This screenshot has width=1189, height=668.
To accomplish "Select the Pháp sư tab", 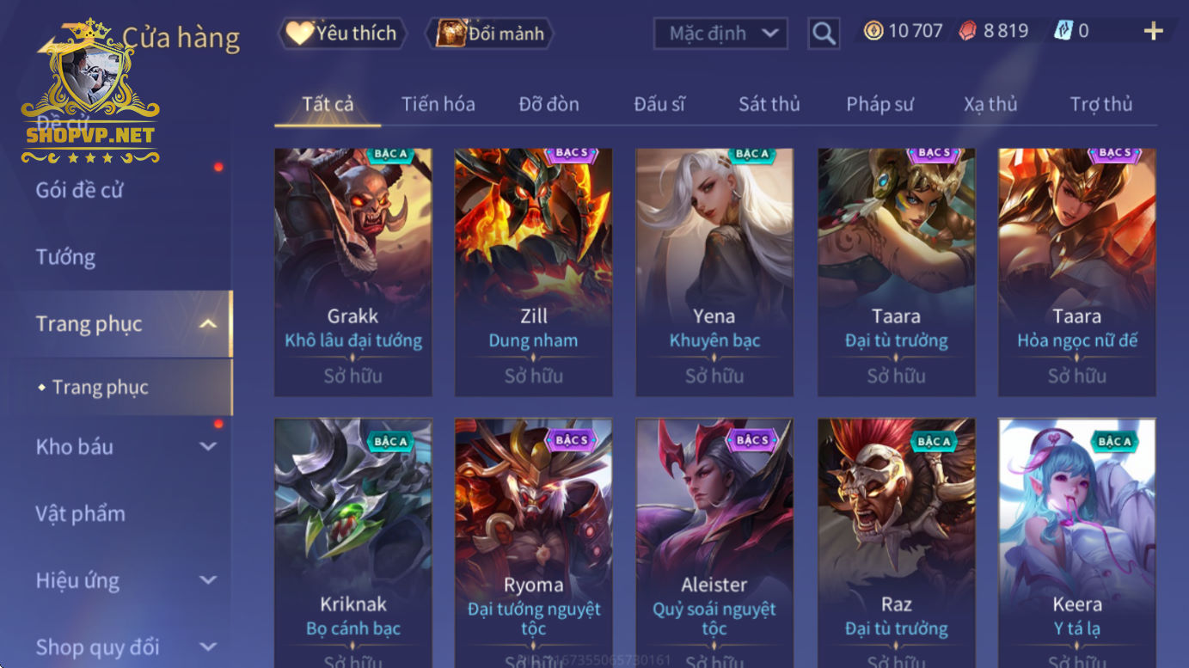I will pyautogui.click(x=879, y=104).
